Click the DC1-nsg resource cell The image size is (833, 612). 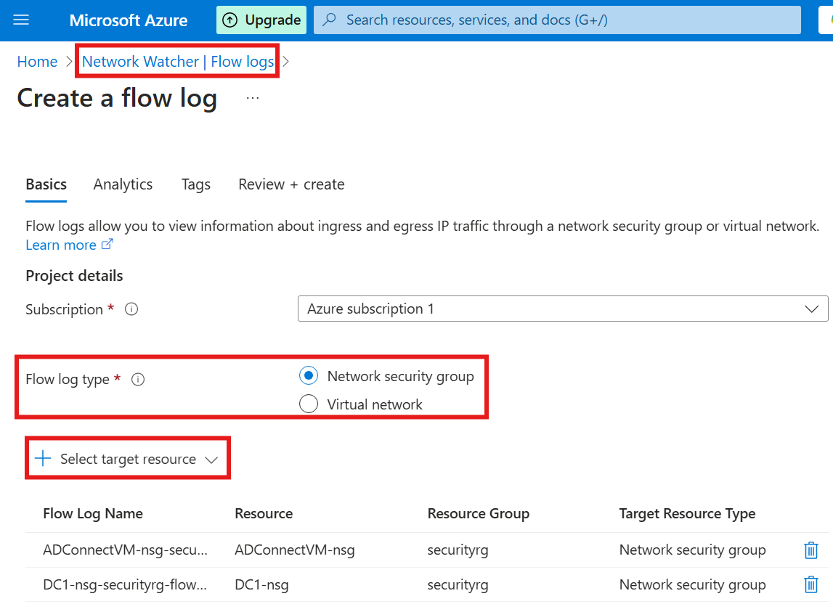tap(262, 584)
